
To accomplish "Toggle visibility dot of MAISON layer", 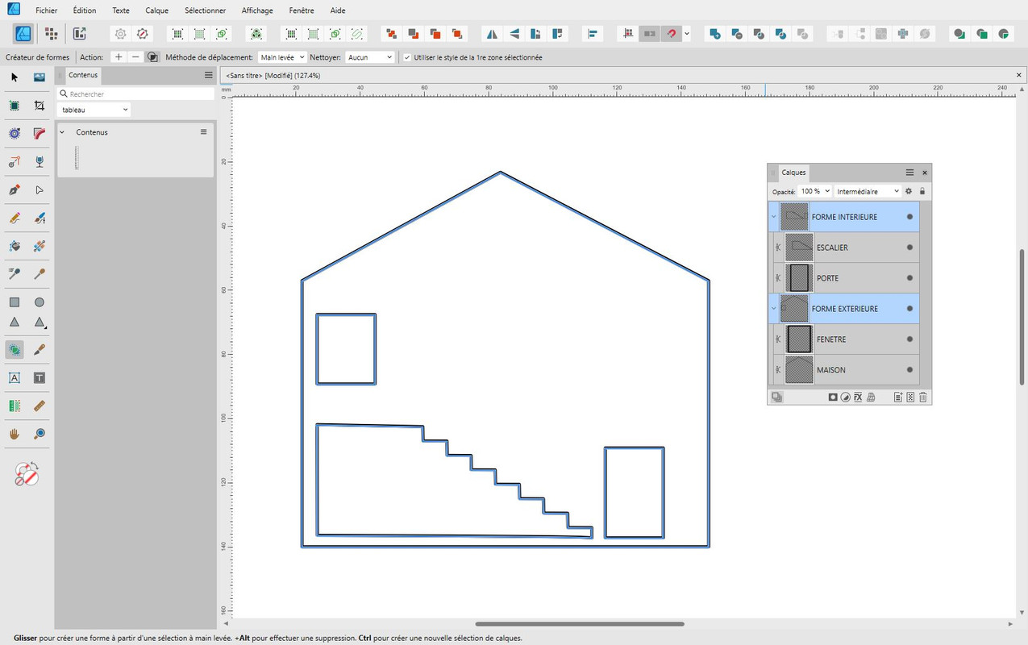I will point(909,370).
